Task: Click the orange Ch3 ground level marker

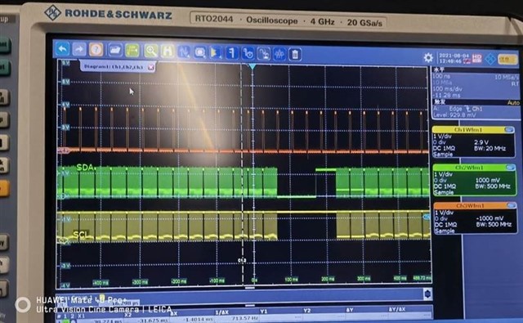Action: 63,150
